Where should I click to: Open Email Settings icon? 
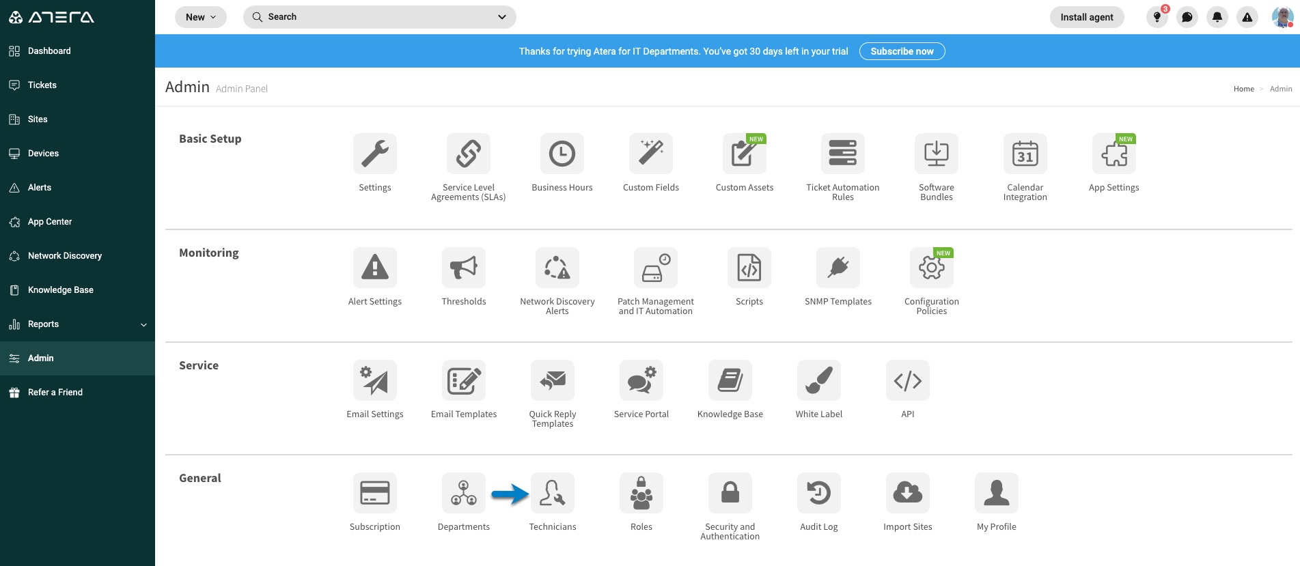(x=375, y=380)
